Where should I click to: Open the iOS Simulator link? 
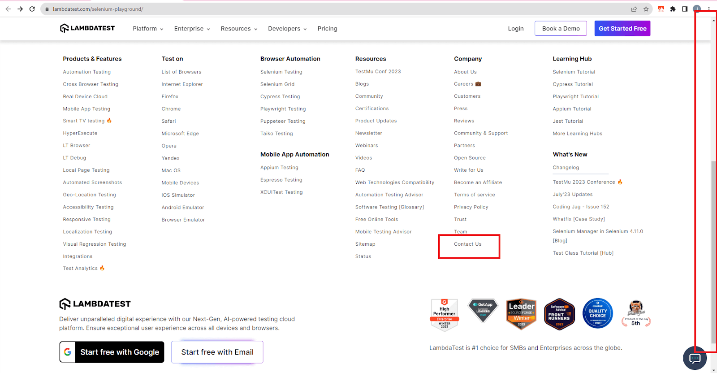178,195
